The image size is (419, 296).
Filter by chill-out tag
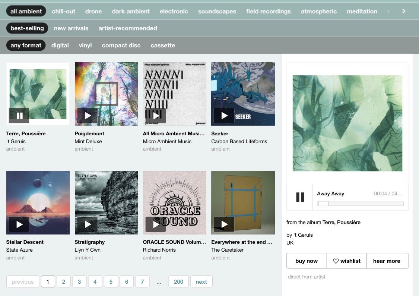pos(64,11)
